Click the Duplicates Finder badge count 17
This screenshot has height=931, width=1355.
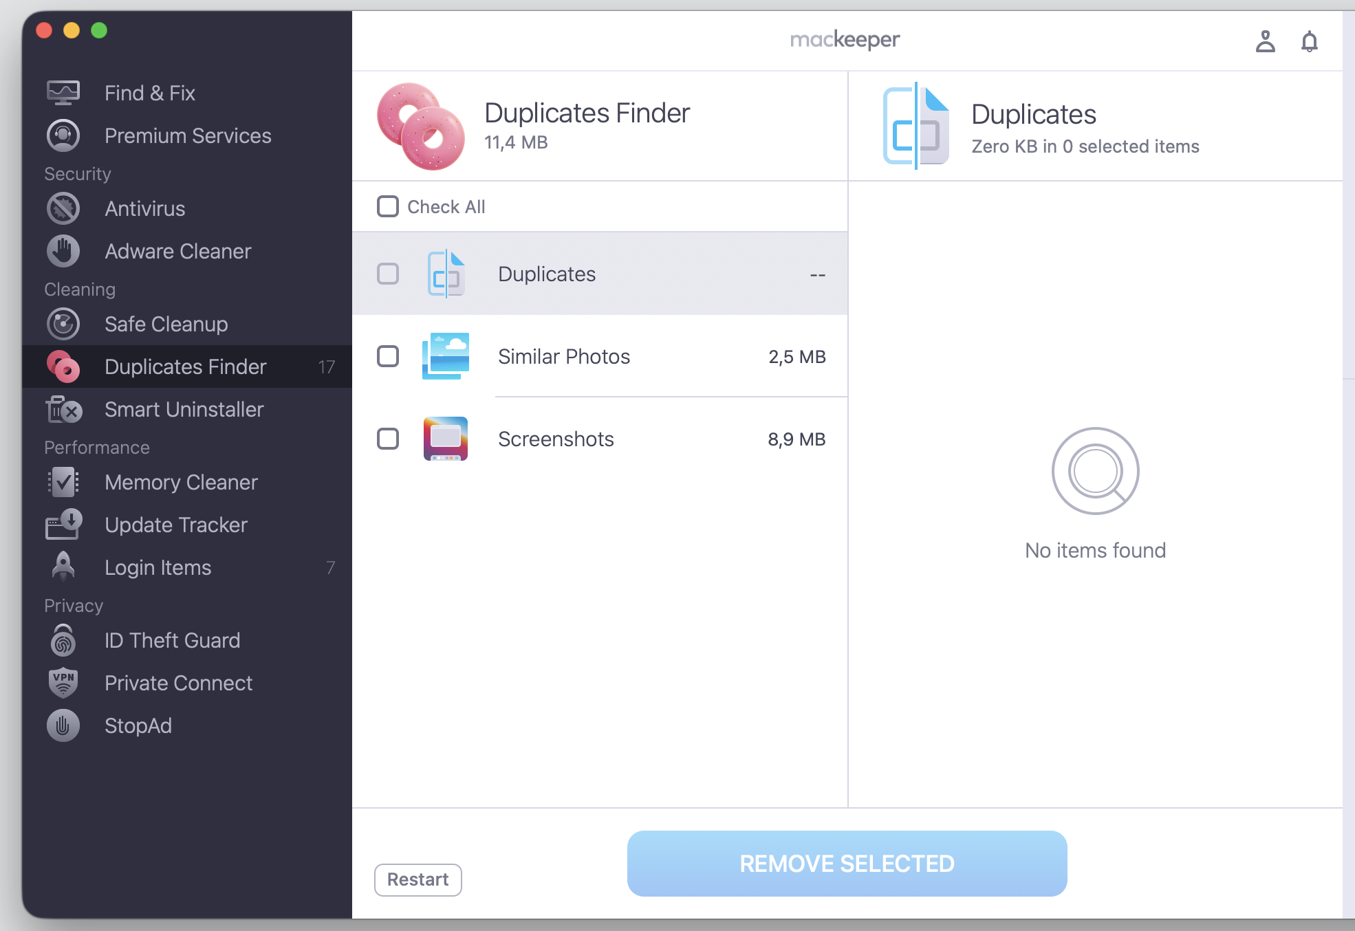point(327,367)
